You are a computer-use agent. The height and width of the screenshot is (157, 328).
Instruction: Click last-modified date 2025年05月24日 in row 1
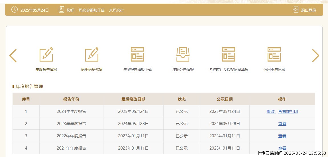point(133,111)
